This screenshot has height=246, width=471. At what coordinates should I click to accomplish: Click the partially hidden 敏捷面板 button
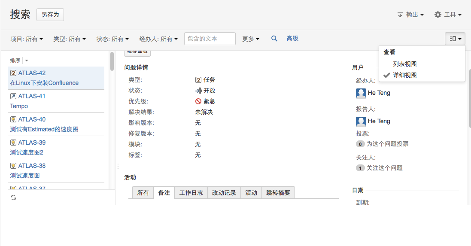pos(137,53)
